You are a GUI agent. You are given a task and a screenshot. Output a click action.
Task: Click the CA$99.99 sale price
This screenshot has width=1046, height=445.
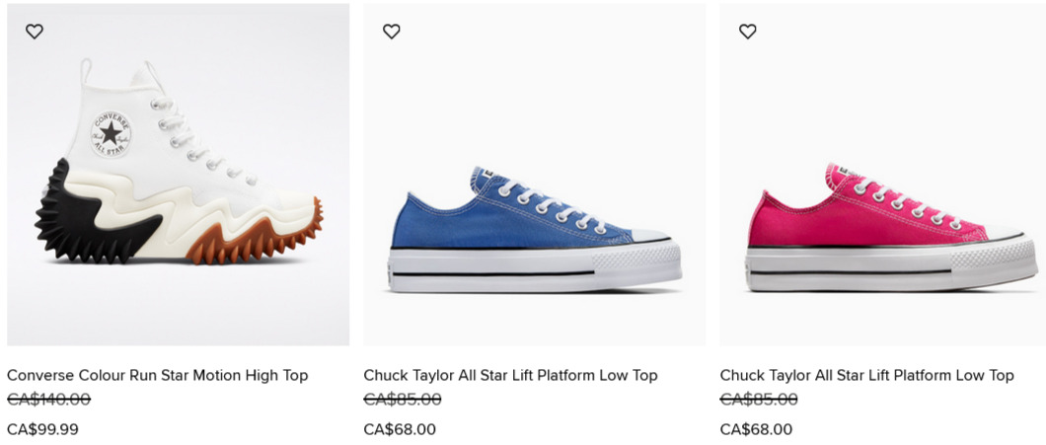point(42,429)
